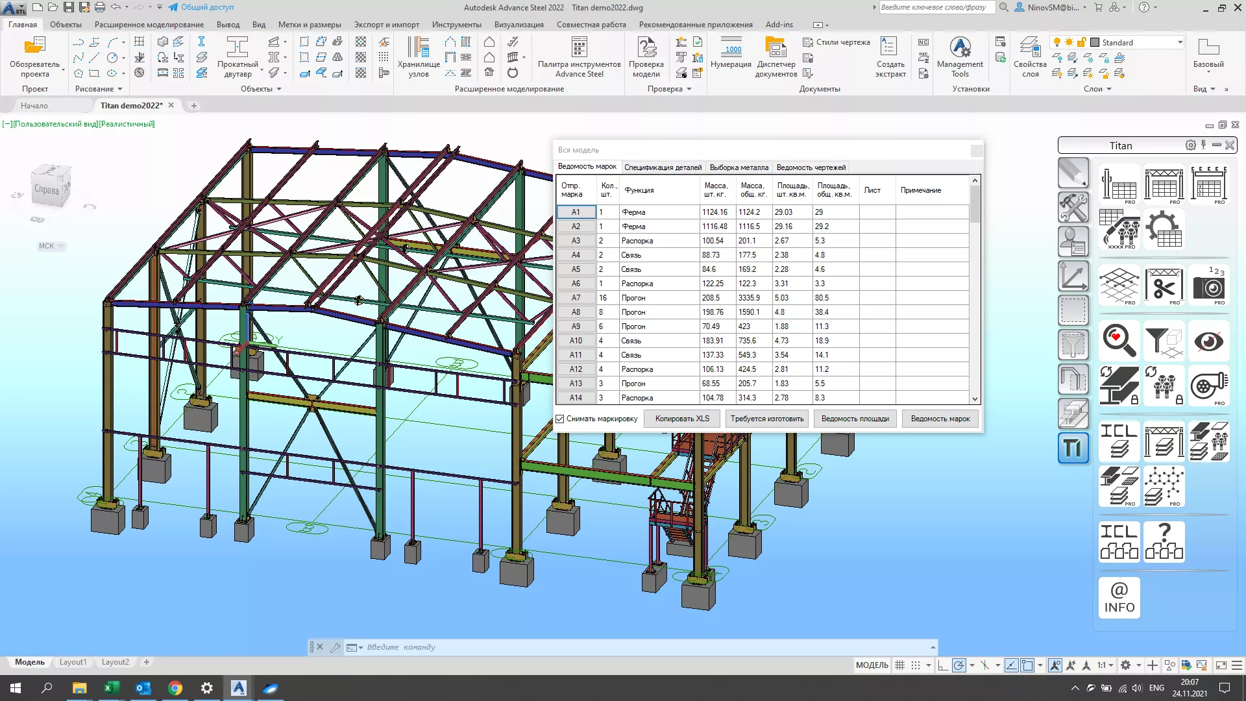Click the 'Копировать XLS' button
1246x701 pixels.
coord(682,419)
